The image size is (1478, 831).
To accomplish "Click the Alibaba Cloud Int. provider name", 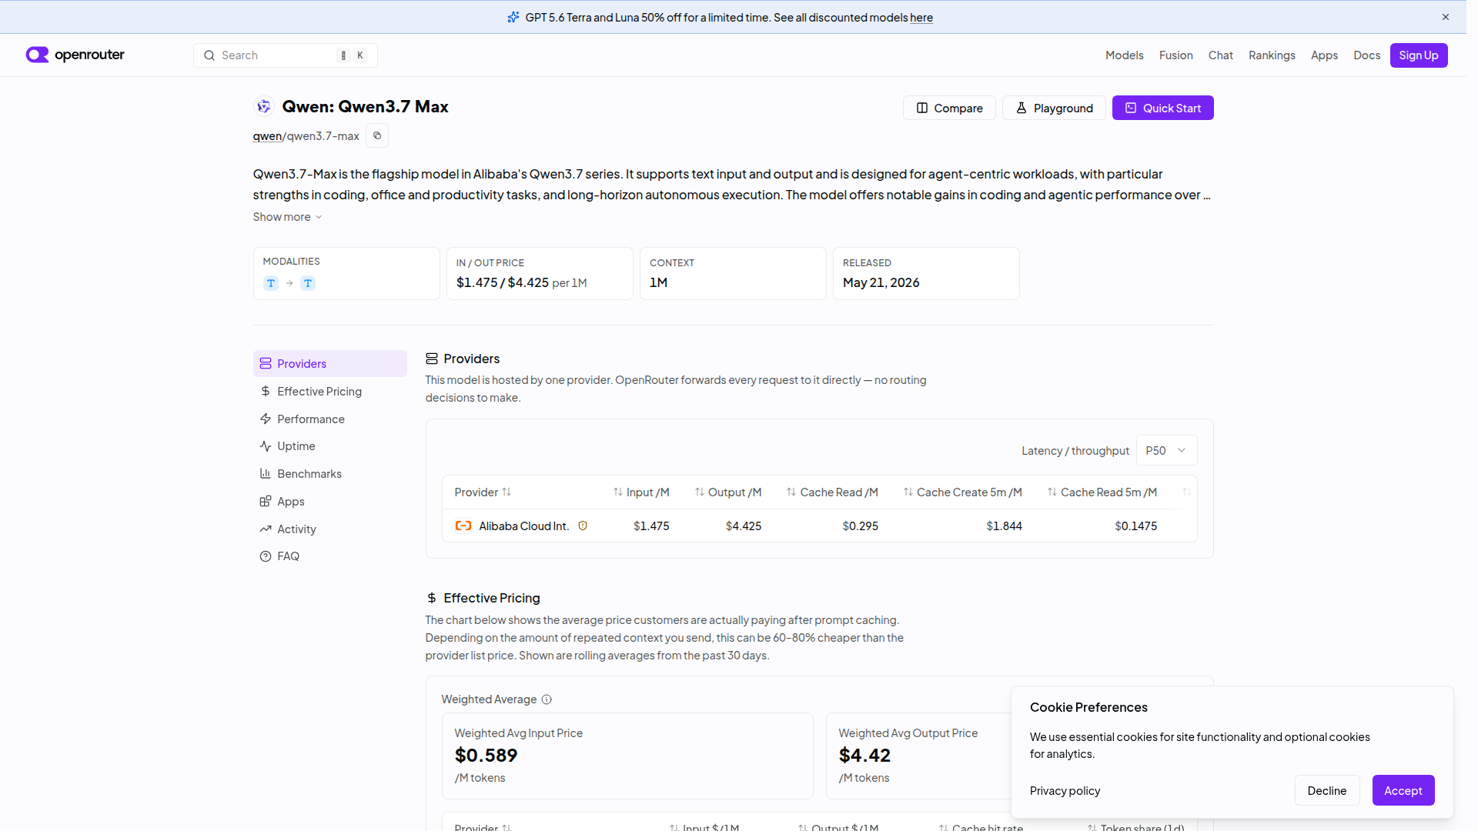I will 523,526.
